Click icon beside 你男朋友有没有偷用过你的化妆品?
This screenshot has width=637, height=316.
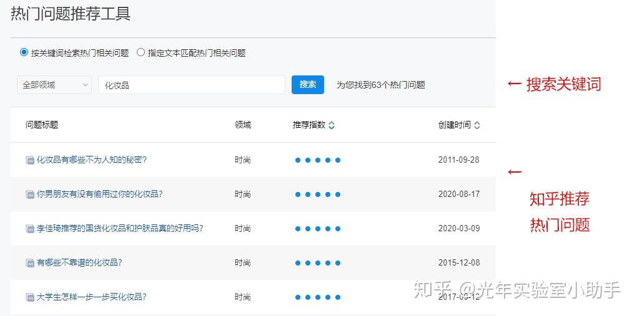[30, 194]
